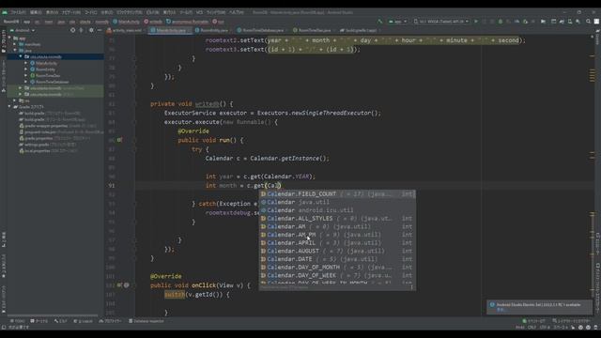Switch to the build.gradle (:app) tab
Image resolution: width=601 pixels, height=338 pixels.
pyautogui.click(x=359, y=30)
